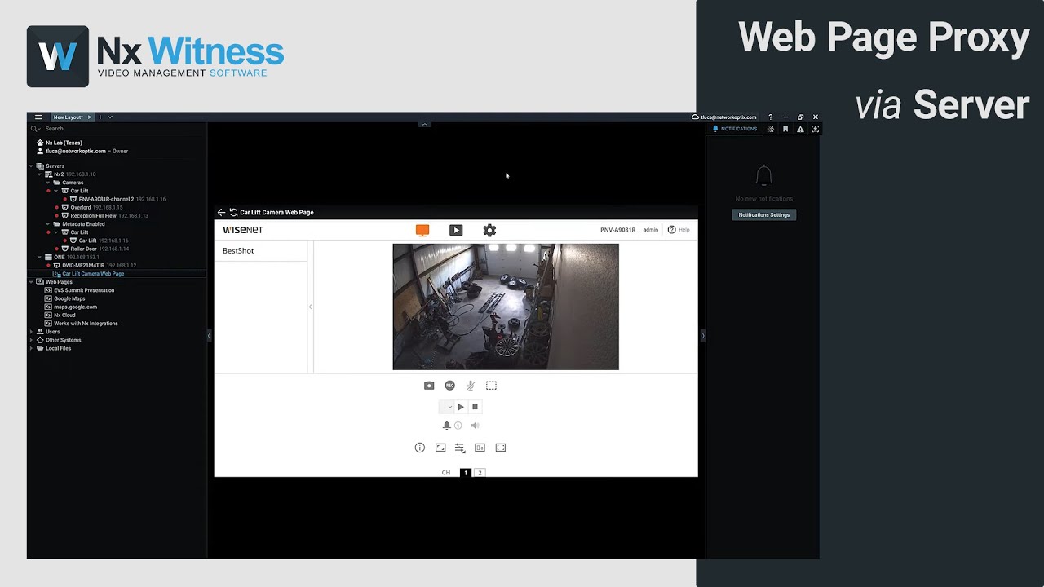
Task: Reload the Car Lift Camera Web Page
Action: tap(233, 212)
